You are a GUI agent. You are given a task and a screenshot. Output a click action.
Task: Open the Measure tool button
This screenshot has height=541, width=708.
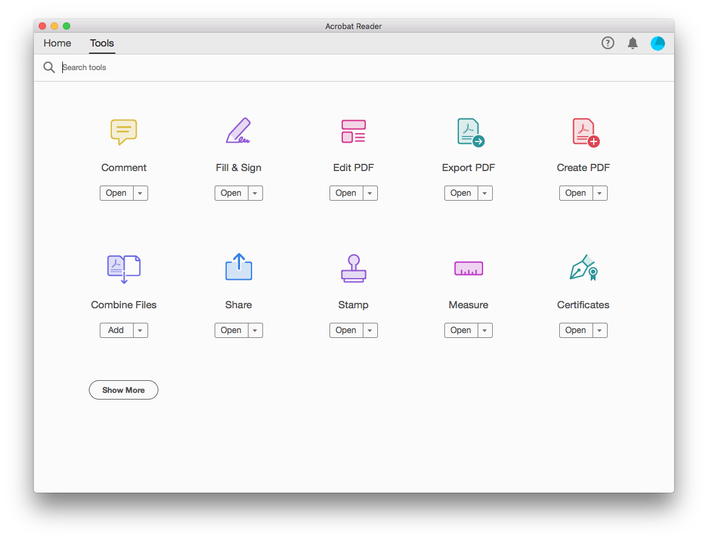coord(461,331)
